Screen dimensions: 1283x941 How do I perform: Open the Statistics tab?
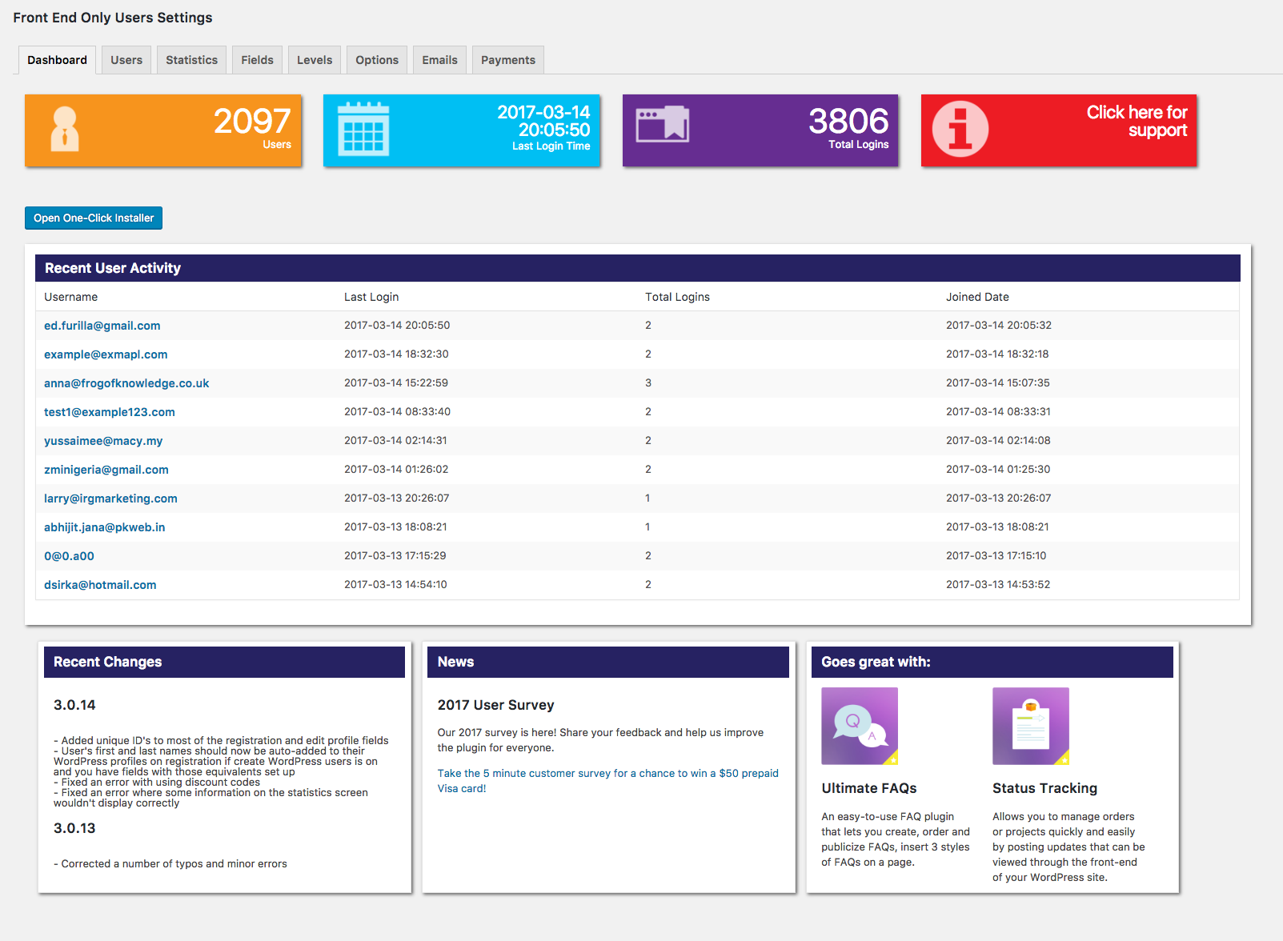pos(191,59)
